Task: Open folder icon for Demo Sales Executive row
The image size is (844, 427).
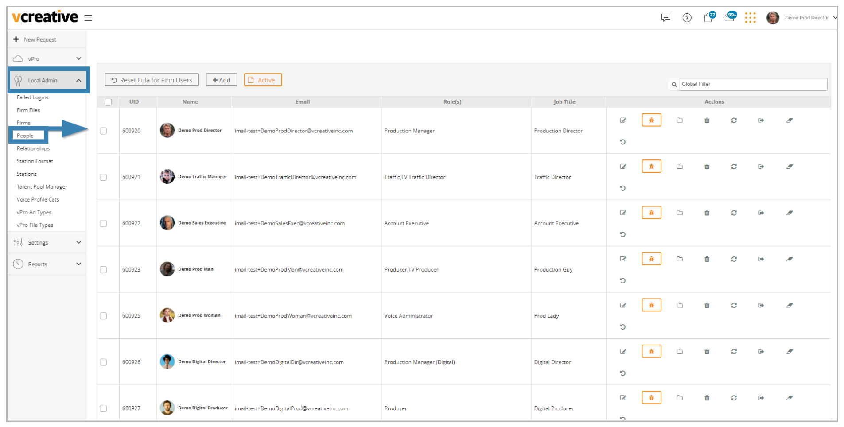Action: (x=680, y=213)
